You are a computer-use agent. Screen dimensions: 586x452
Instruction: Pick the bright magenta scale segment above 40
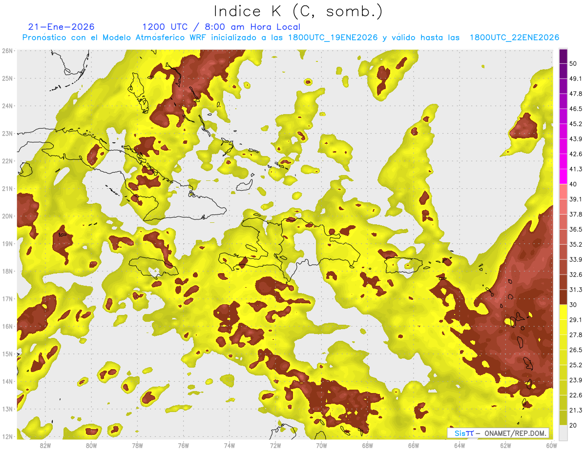563,177
